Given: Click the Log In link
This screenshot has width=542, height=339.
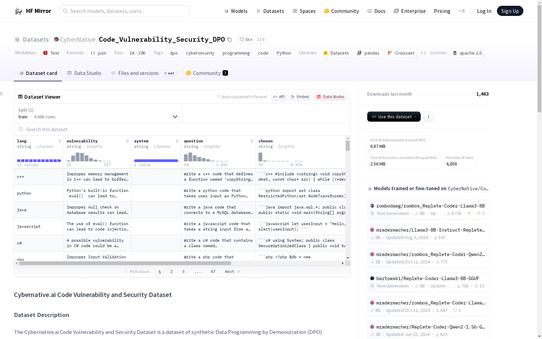Looking at the screenshot, I should click(484, 11).
